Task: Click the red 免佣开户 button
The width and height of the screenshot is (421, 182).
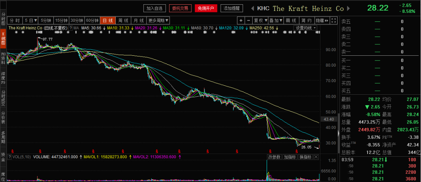Action: pos(206,8)
